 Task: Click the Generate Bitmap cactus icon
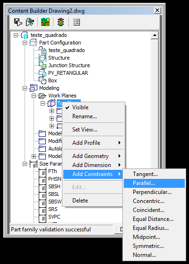(45, 22)
